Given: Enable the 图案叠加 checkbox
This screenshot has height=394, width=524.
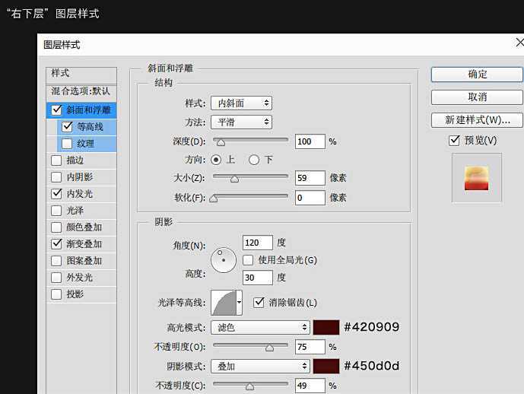Looking at the screenshot, I should (x=56, y=261).
